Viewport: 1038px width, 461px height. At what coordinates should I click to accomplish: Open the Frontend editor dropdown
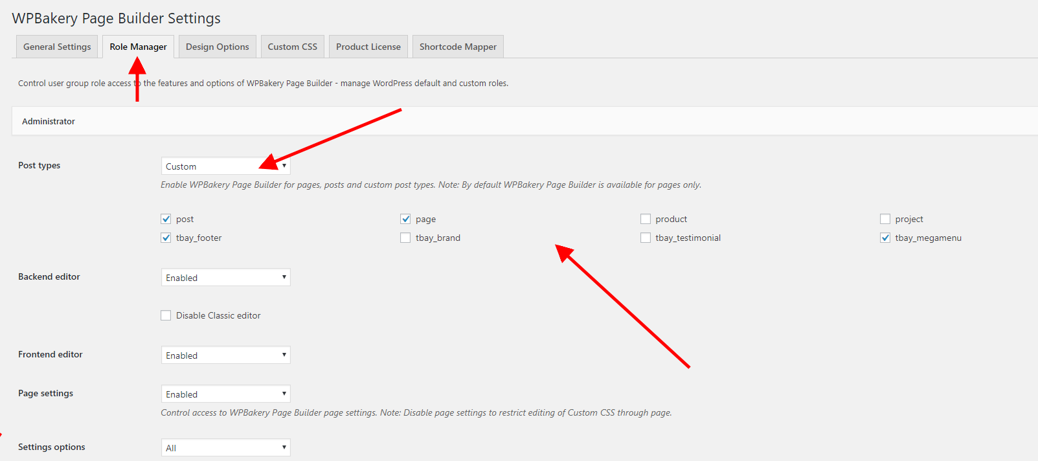click(225, 355)
